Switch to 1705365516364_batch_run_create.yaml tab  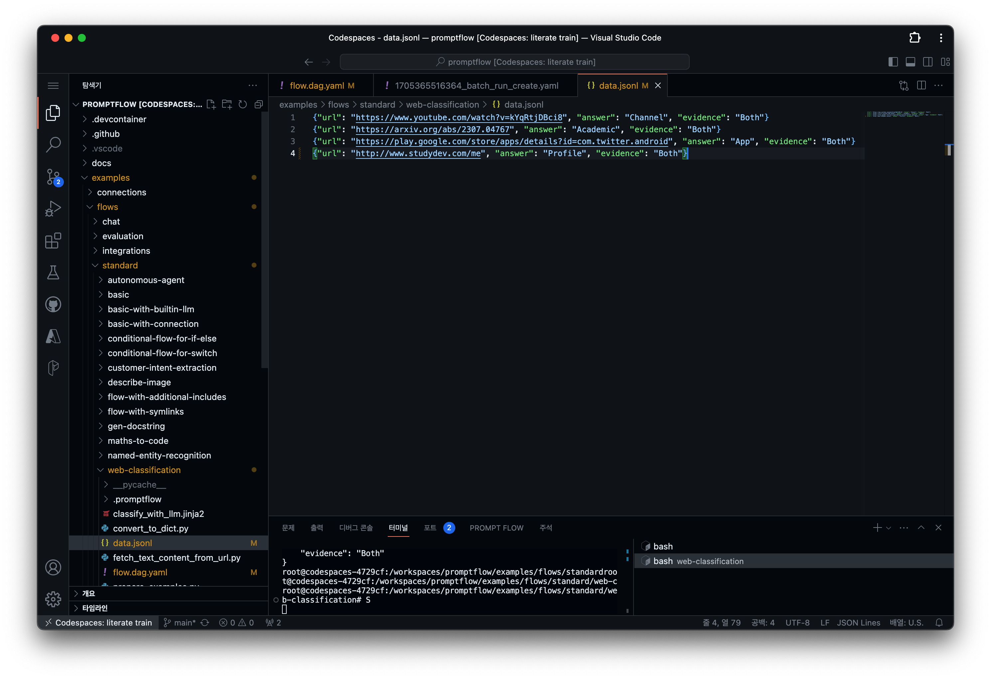point(476,86)
